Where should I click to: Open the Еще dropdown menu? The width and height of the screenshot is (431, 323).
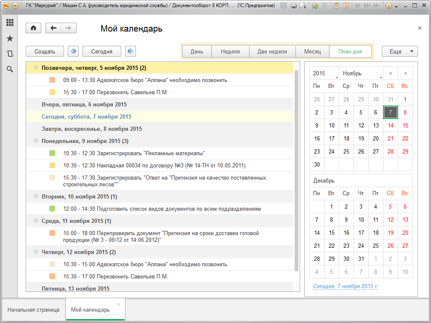click(x=399, y=51)
